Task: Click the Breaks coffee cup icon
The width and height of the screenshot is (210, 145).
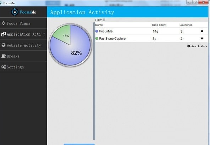Action: tap(3, 56)
